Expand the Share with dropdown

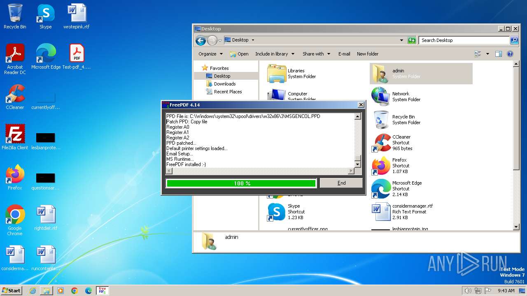[316, 54]
